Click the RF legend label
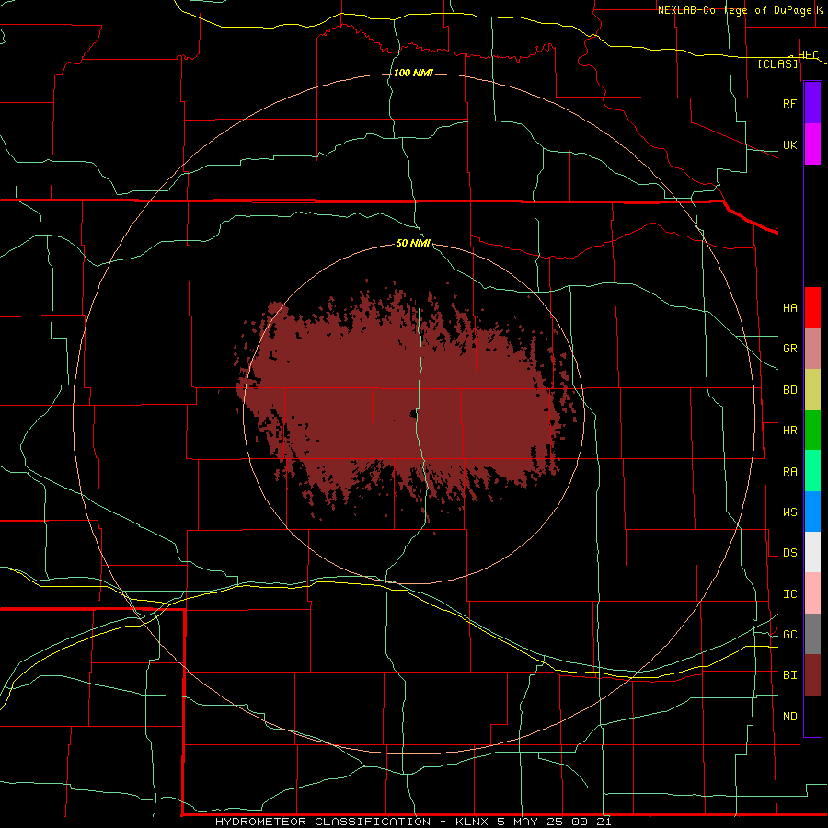 [789, 103]
